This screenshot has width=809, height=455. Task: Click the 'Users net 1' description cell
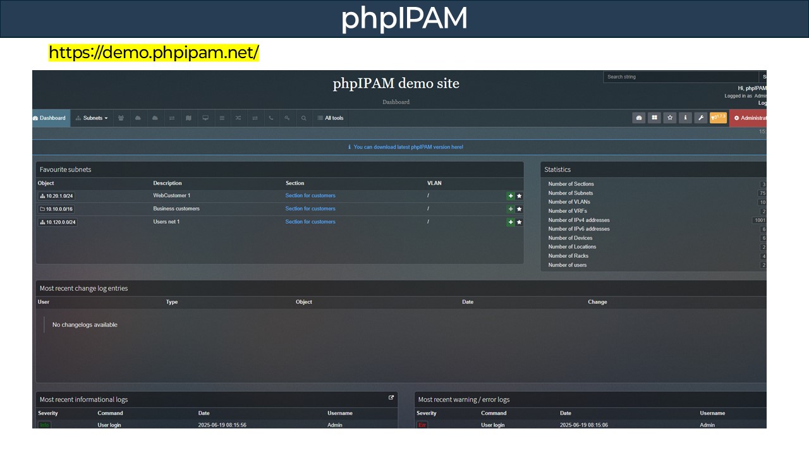166,222
